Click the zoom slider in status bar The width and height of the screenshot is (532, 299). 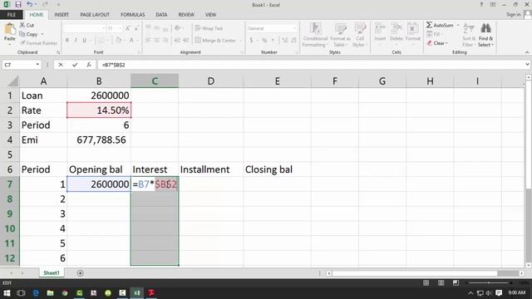pos(489,282)
